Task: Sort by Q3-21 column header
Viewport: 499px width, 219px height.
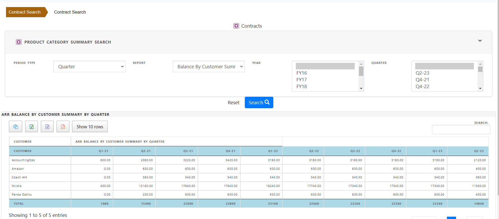Action: [x=177, y=151]
